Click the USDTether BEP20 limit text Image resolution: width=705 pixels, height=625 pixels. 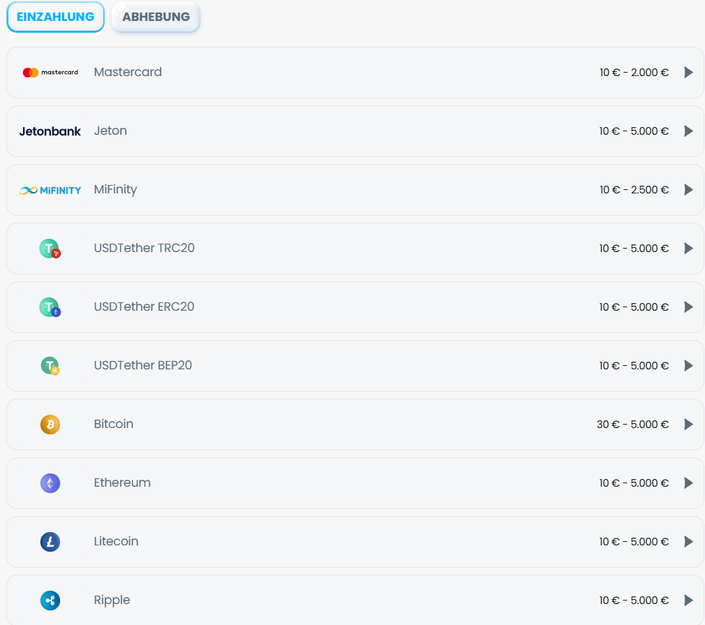coord(634,366)
